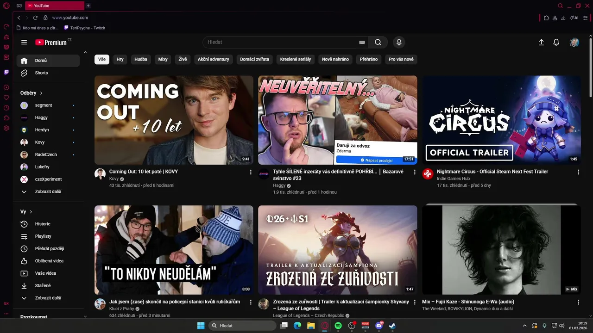This screenshot has width=593, height=333.
Task: Open options menu for Nightmare Circus trailer
Action: [x=578, y=172]
